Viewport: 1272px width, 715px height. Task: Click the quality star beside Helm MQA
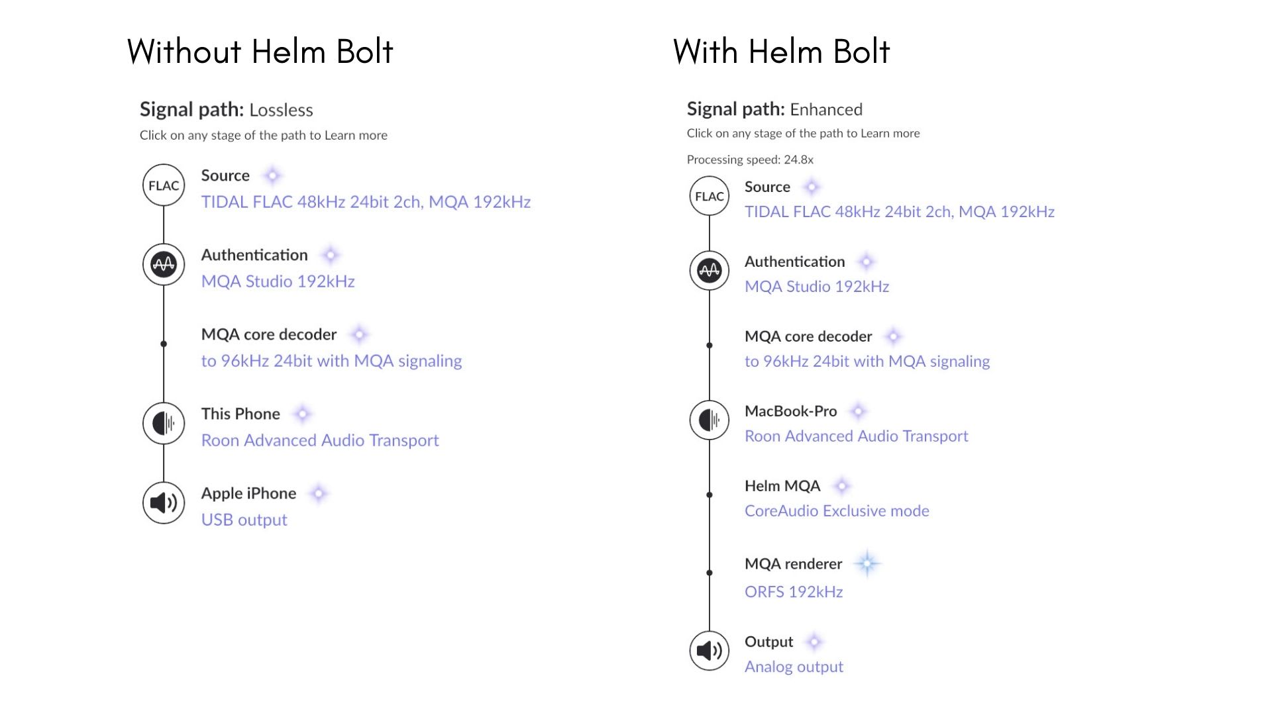coord(841,486)
